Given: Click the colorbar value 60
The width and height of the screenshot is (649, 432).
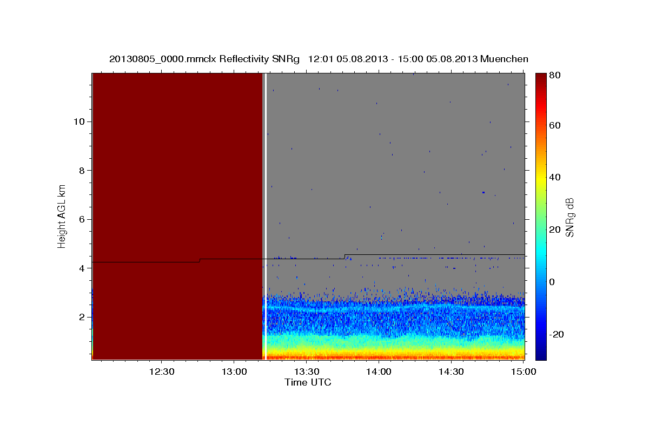Looking at the screenshot, I should tap(554, 125).
